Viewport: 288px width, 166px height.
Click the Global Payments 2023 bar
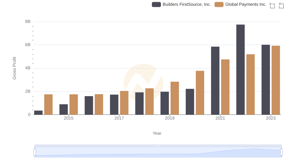pos(276,80)
